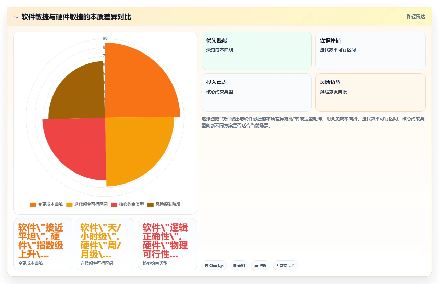Click the 路径雷达 label in the header

tap(416, 16)
